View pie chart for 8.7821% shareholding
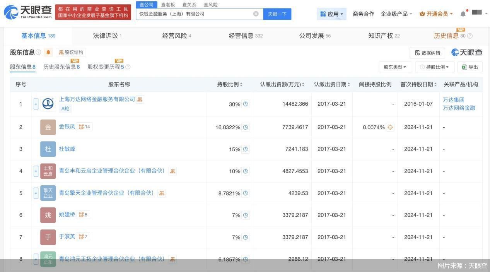Image resolution: width=490 pixels, height=272 pixels. click(x=246, y=193)
